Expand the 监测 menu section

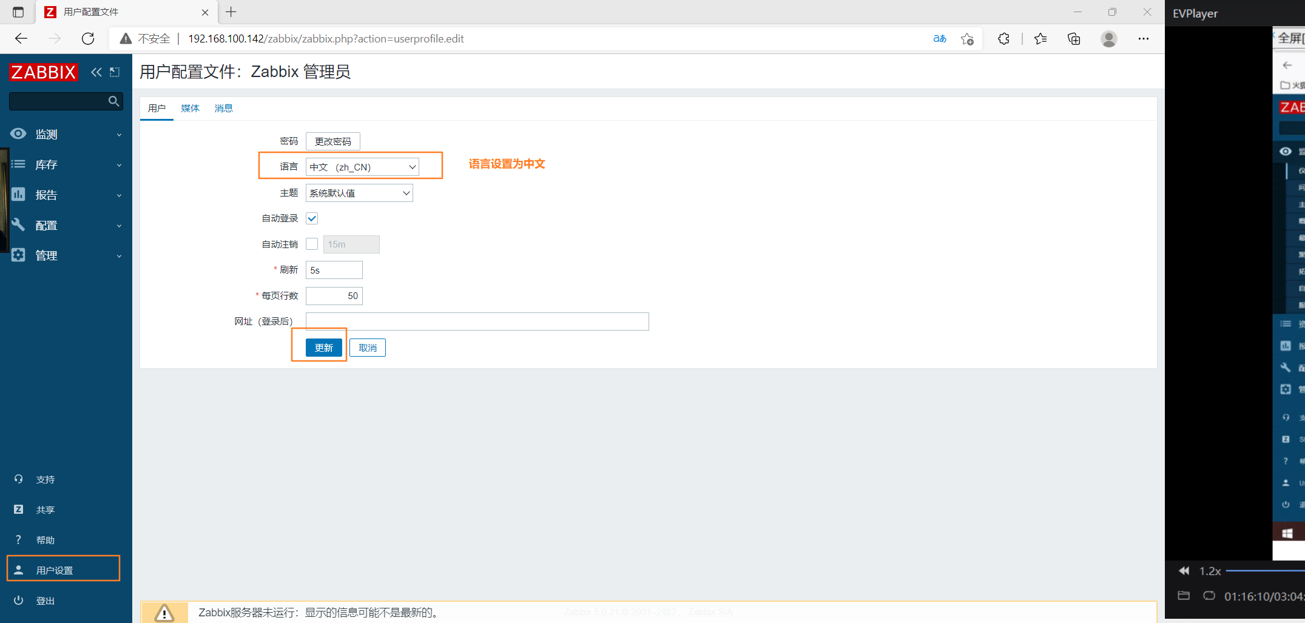click(x=66, y=134)
